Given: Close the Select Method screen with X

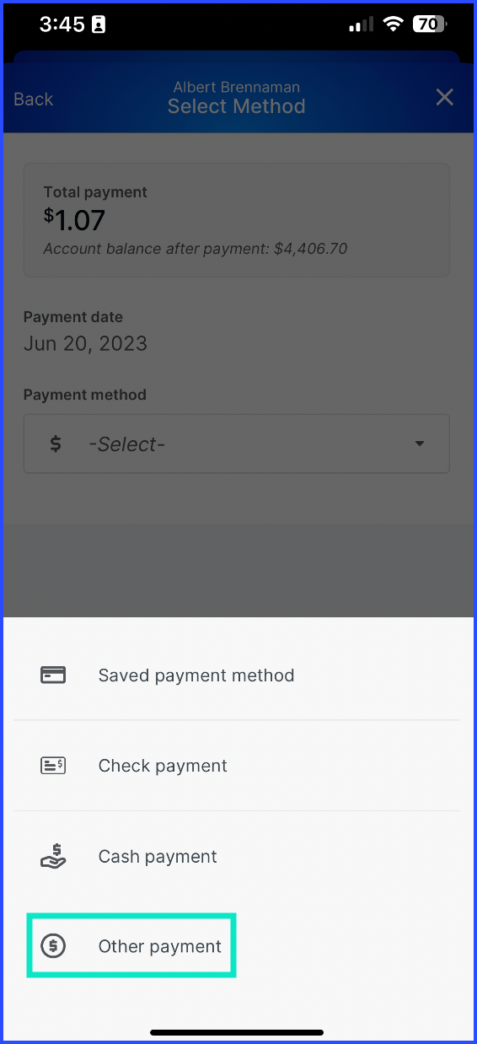Looking at the screenshot, I should 444,98.
